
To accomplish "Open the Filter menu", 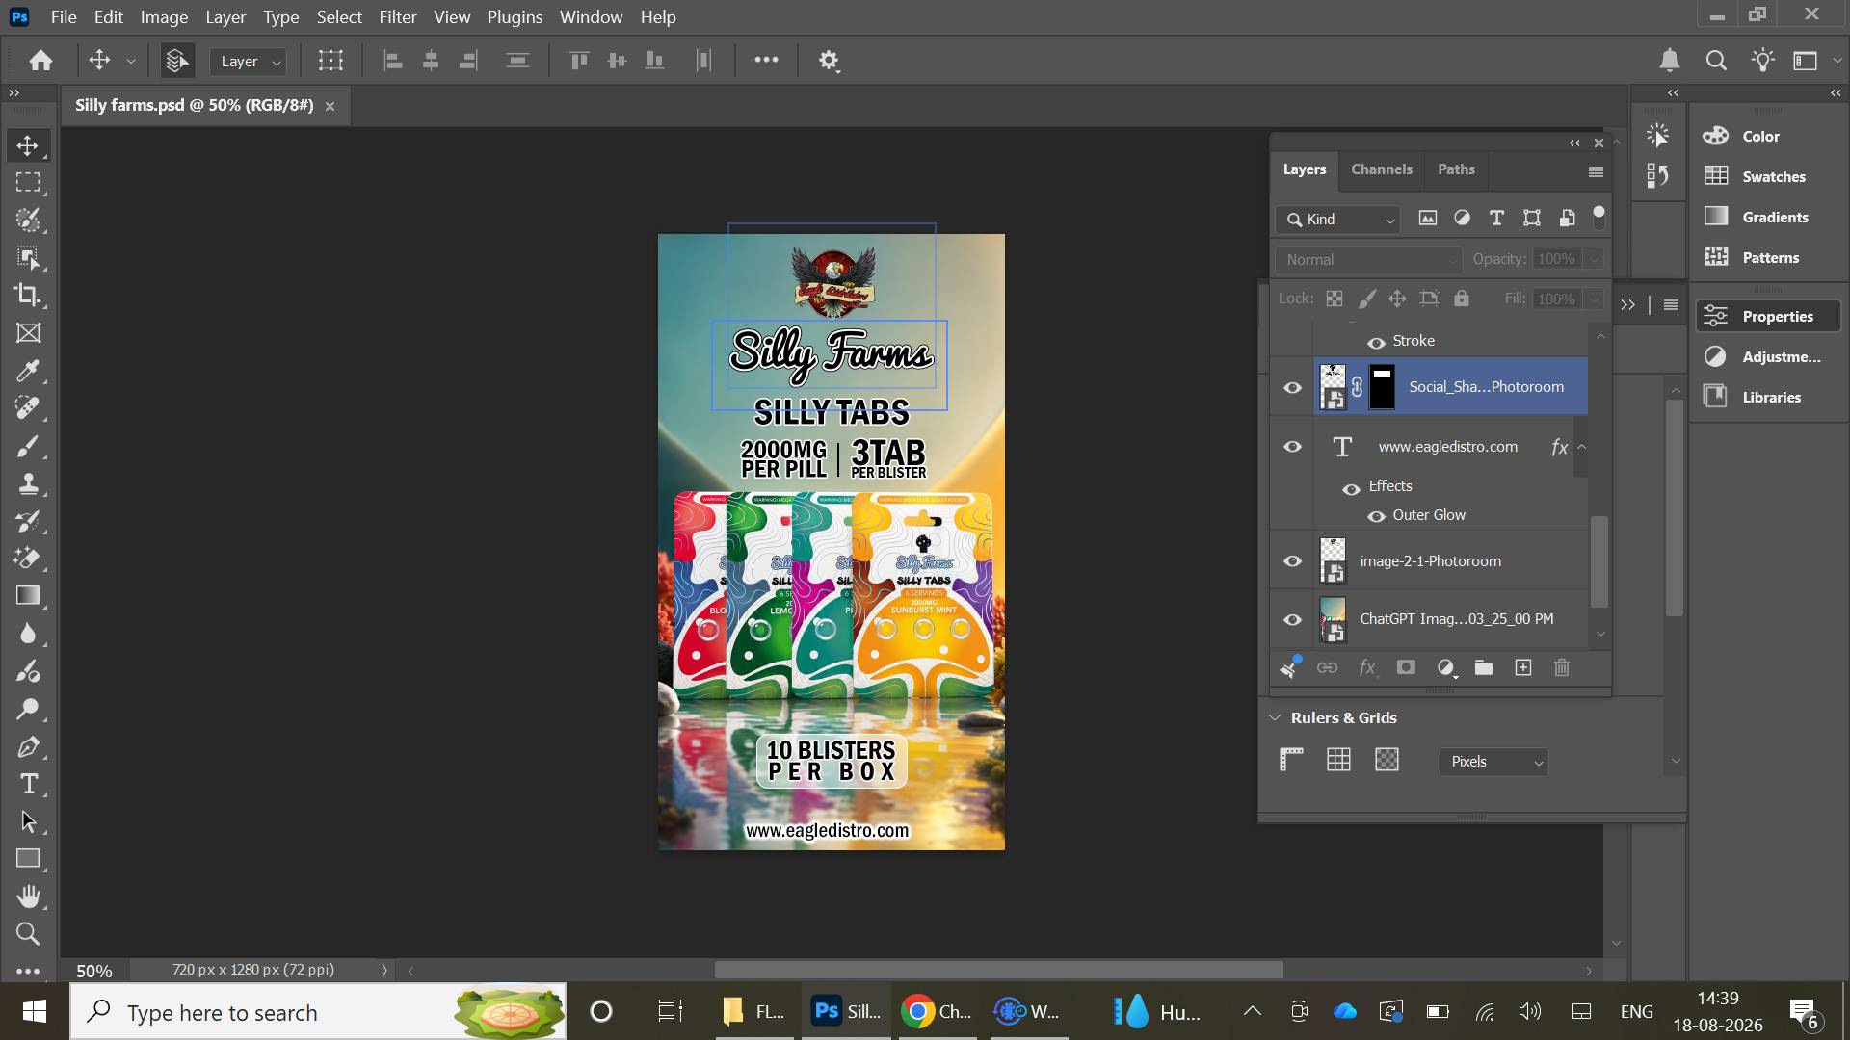I will tap(397, 17).
